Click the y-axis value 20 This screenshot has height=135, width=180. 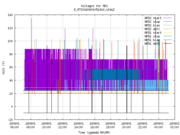pyautogui.click(x=11, y=94)
